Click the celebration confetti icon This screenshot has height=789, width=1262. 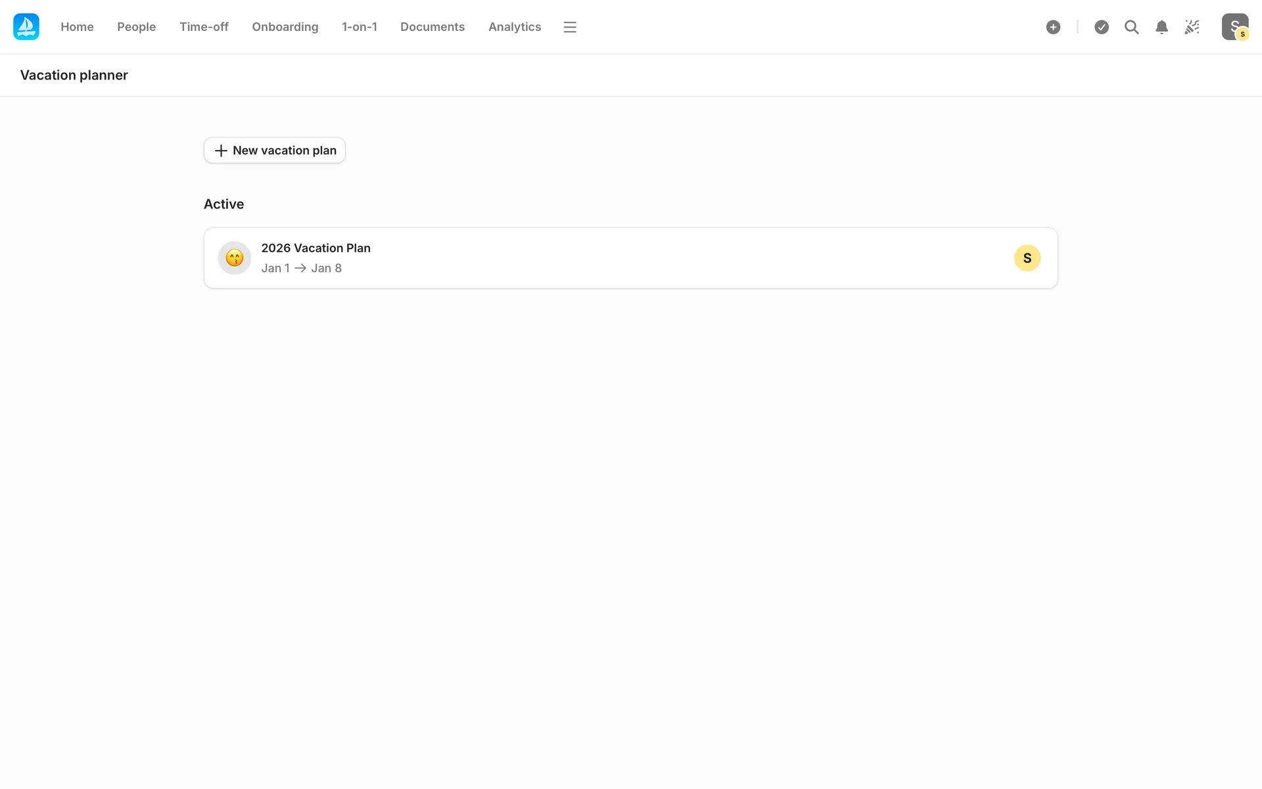(1192, 27)
